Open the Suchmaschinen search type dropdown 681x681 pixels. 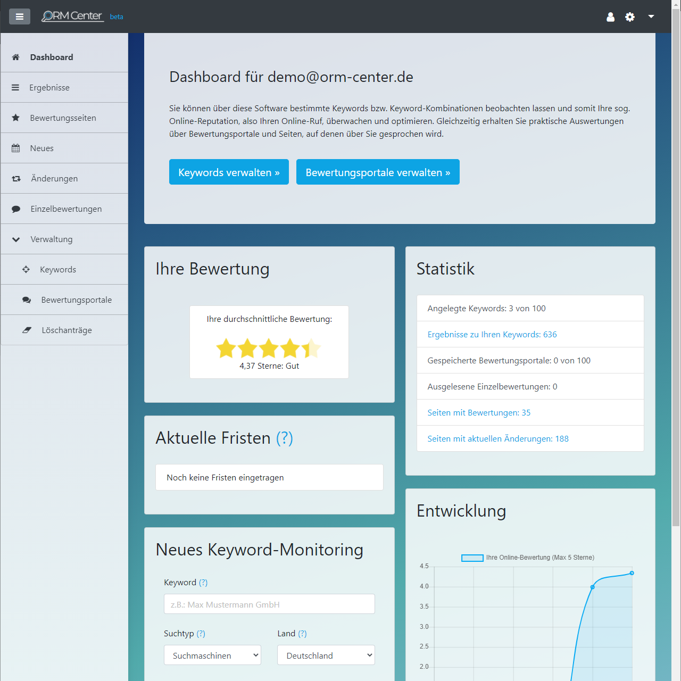[x=212, y=655]
